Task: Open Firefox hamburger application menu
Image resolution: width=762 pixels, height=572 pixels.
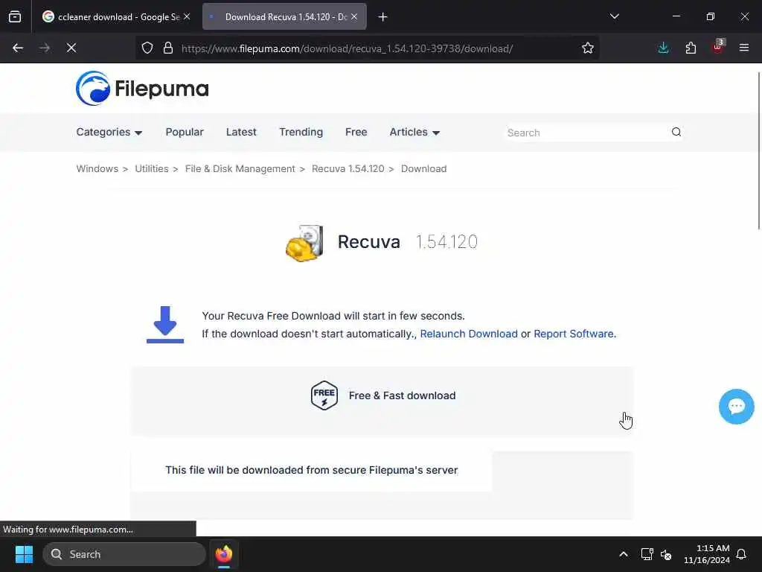Action: pos(744,48)
